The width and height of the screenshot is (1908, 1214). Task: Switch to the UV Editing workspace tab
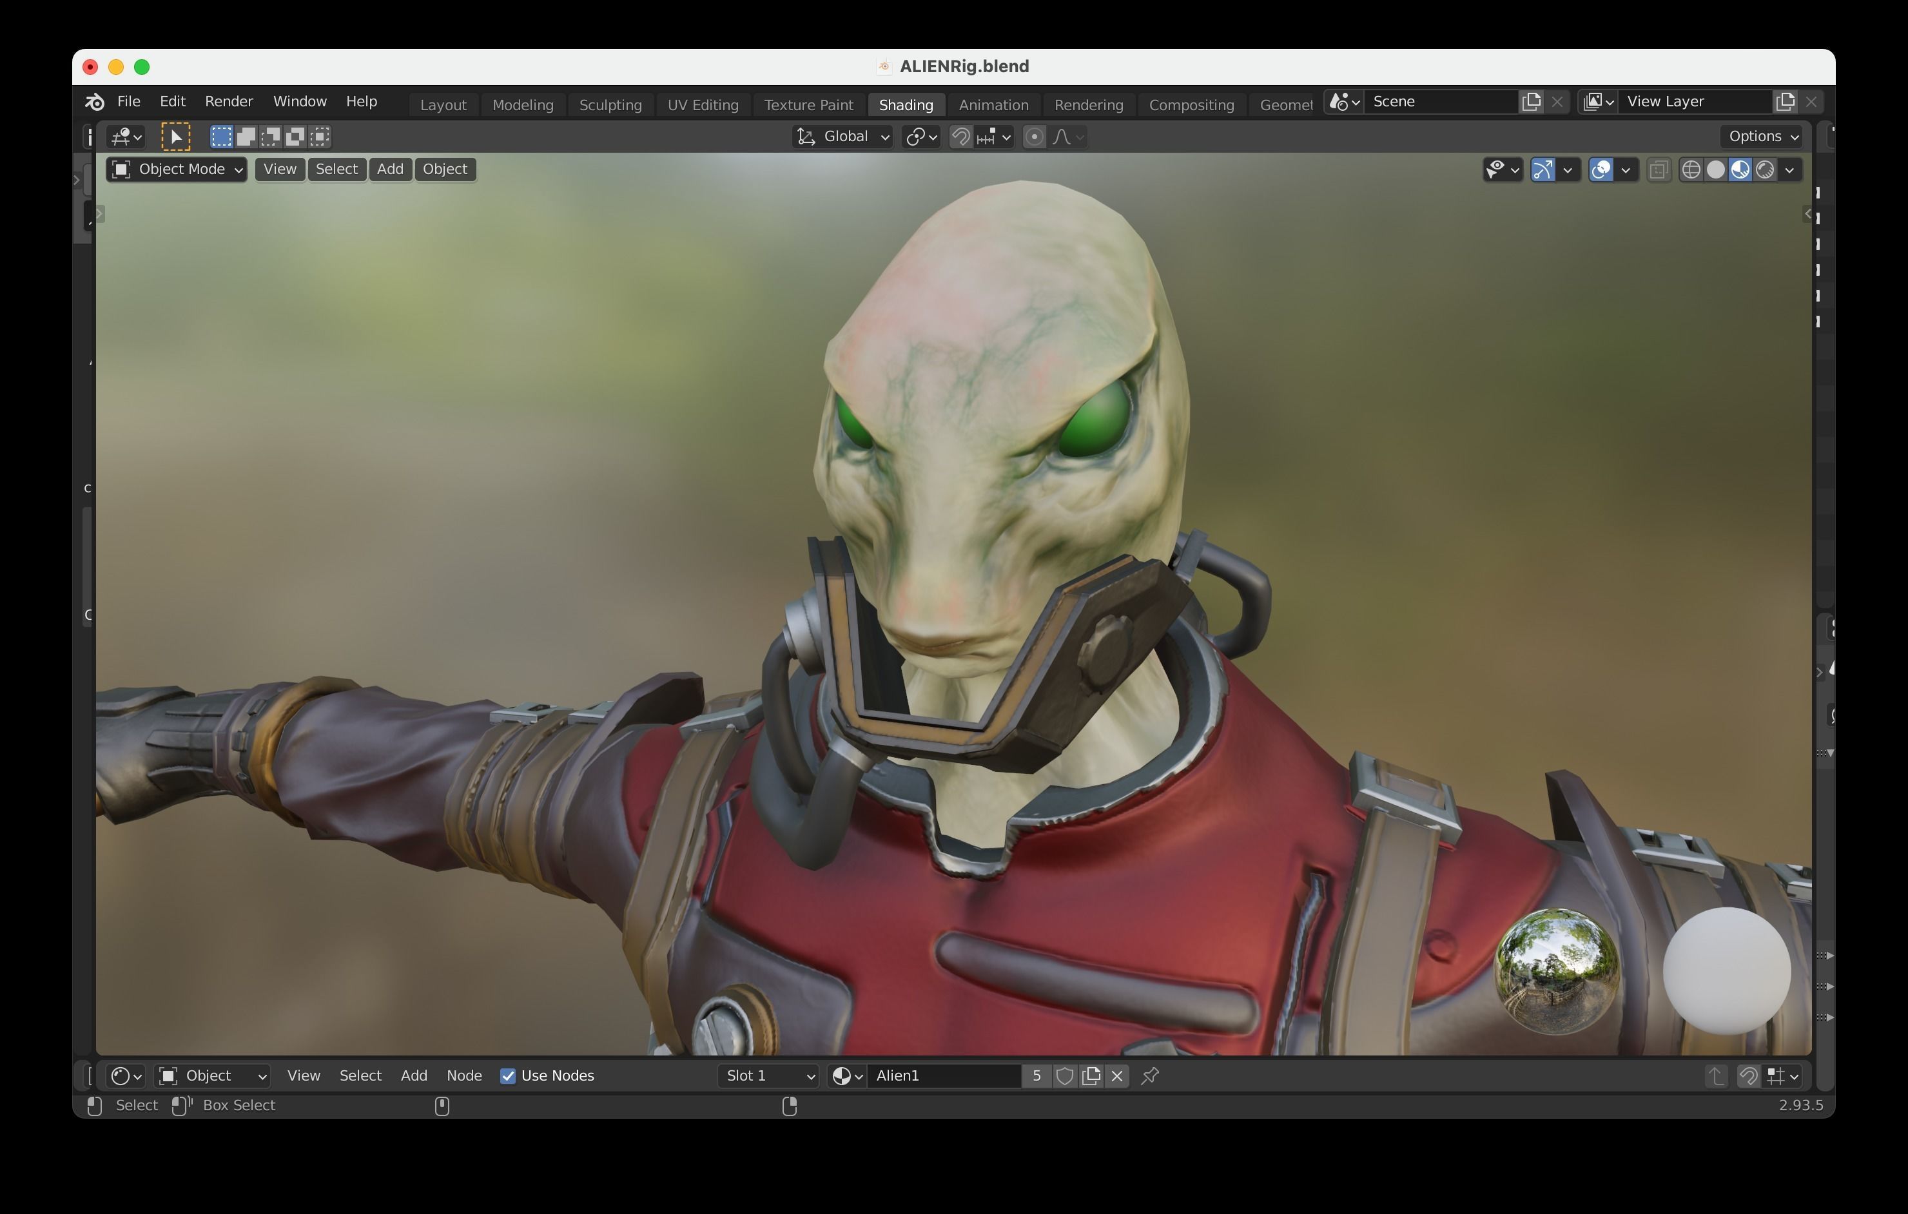pos(703,104)
